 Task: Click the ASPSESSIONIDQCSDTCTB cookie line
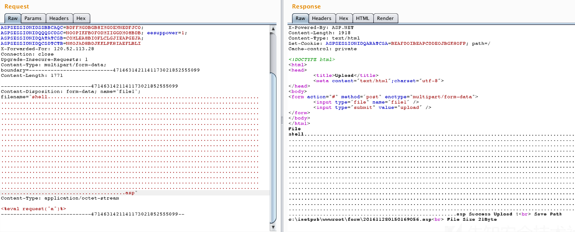tap(71, 43)
